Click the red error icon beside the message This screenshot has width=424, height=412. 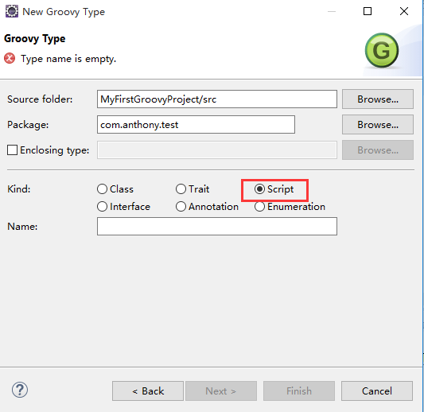click(x=10, y=58)
